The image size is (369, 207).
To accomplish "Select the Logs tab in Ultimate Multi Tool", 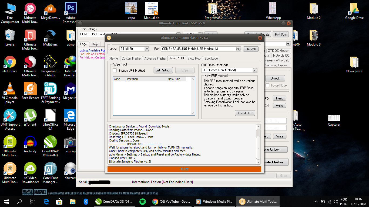I will (x=83, y=44).
